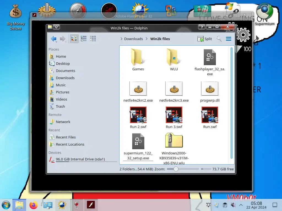Open the Supermium sun-globe taskbar icon

pos(62,205)
